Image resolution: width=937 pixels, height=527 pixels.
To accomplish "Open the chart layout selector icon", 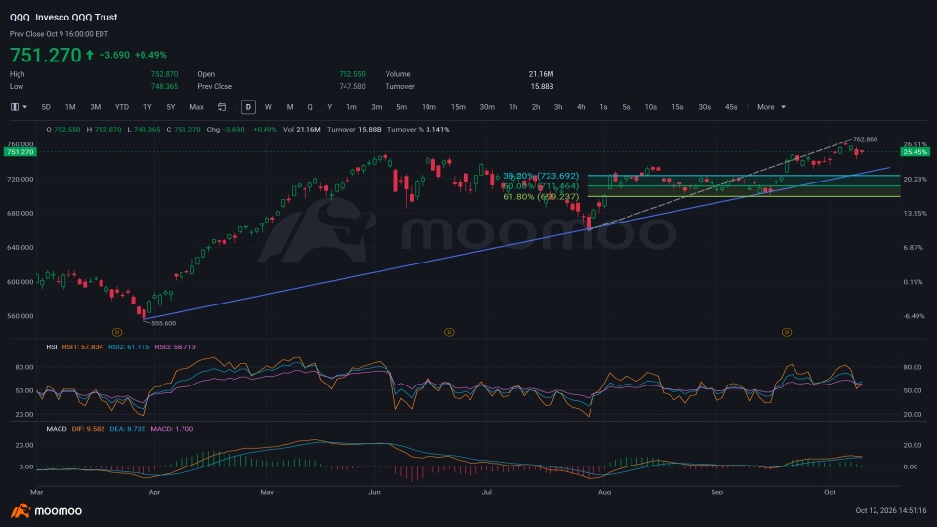I will coord(15,107).
